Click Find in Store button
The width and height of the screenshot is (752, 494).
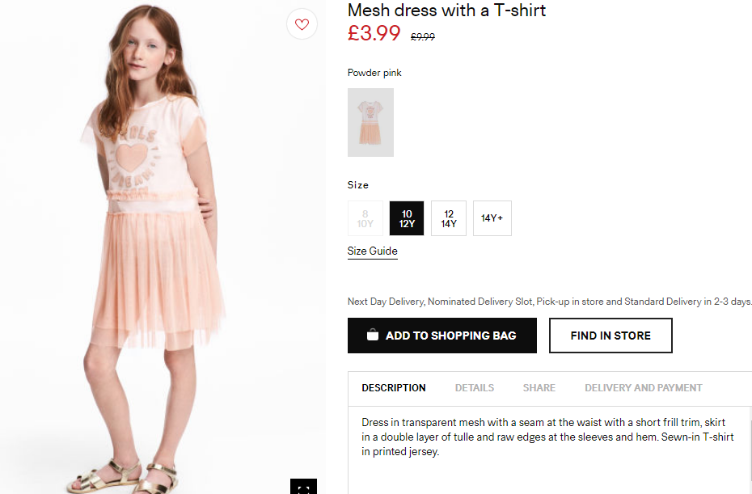click(x=610, y=336)
